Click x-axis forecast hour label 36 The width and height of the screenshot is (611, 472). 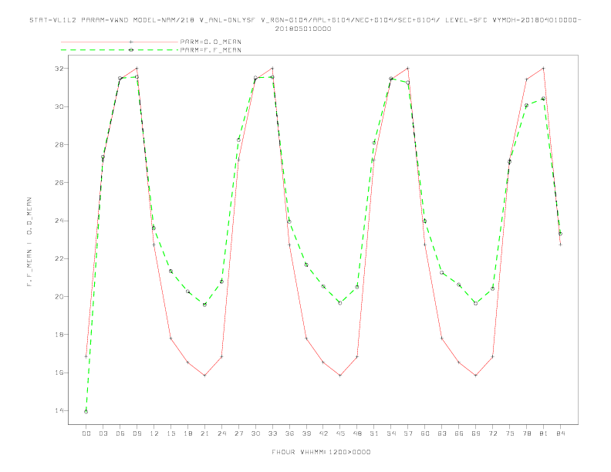click(x=289, y=433)
